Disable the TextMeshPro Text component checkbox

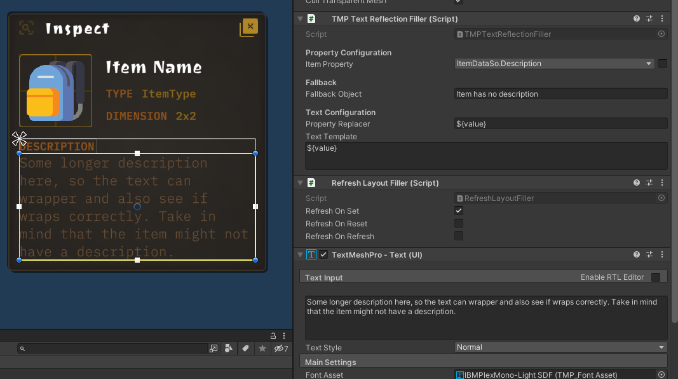(323, 254)
